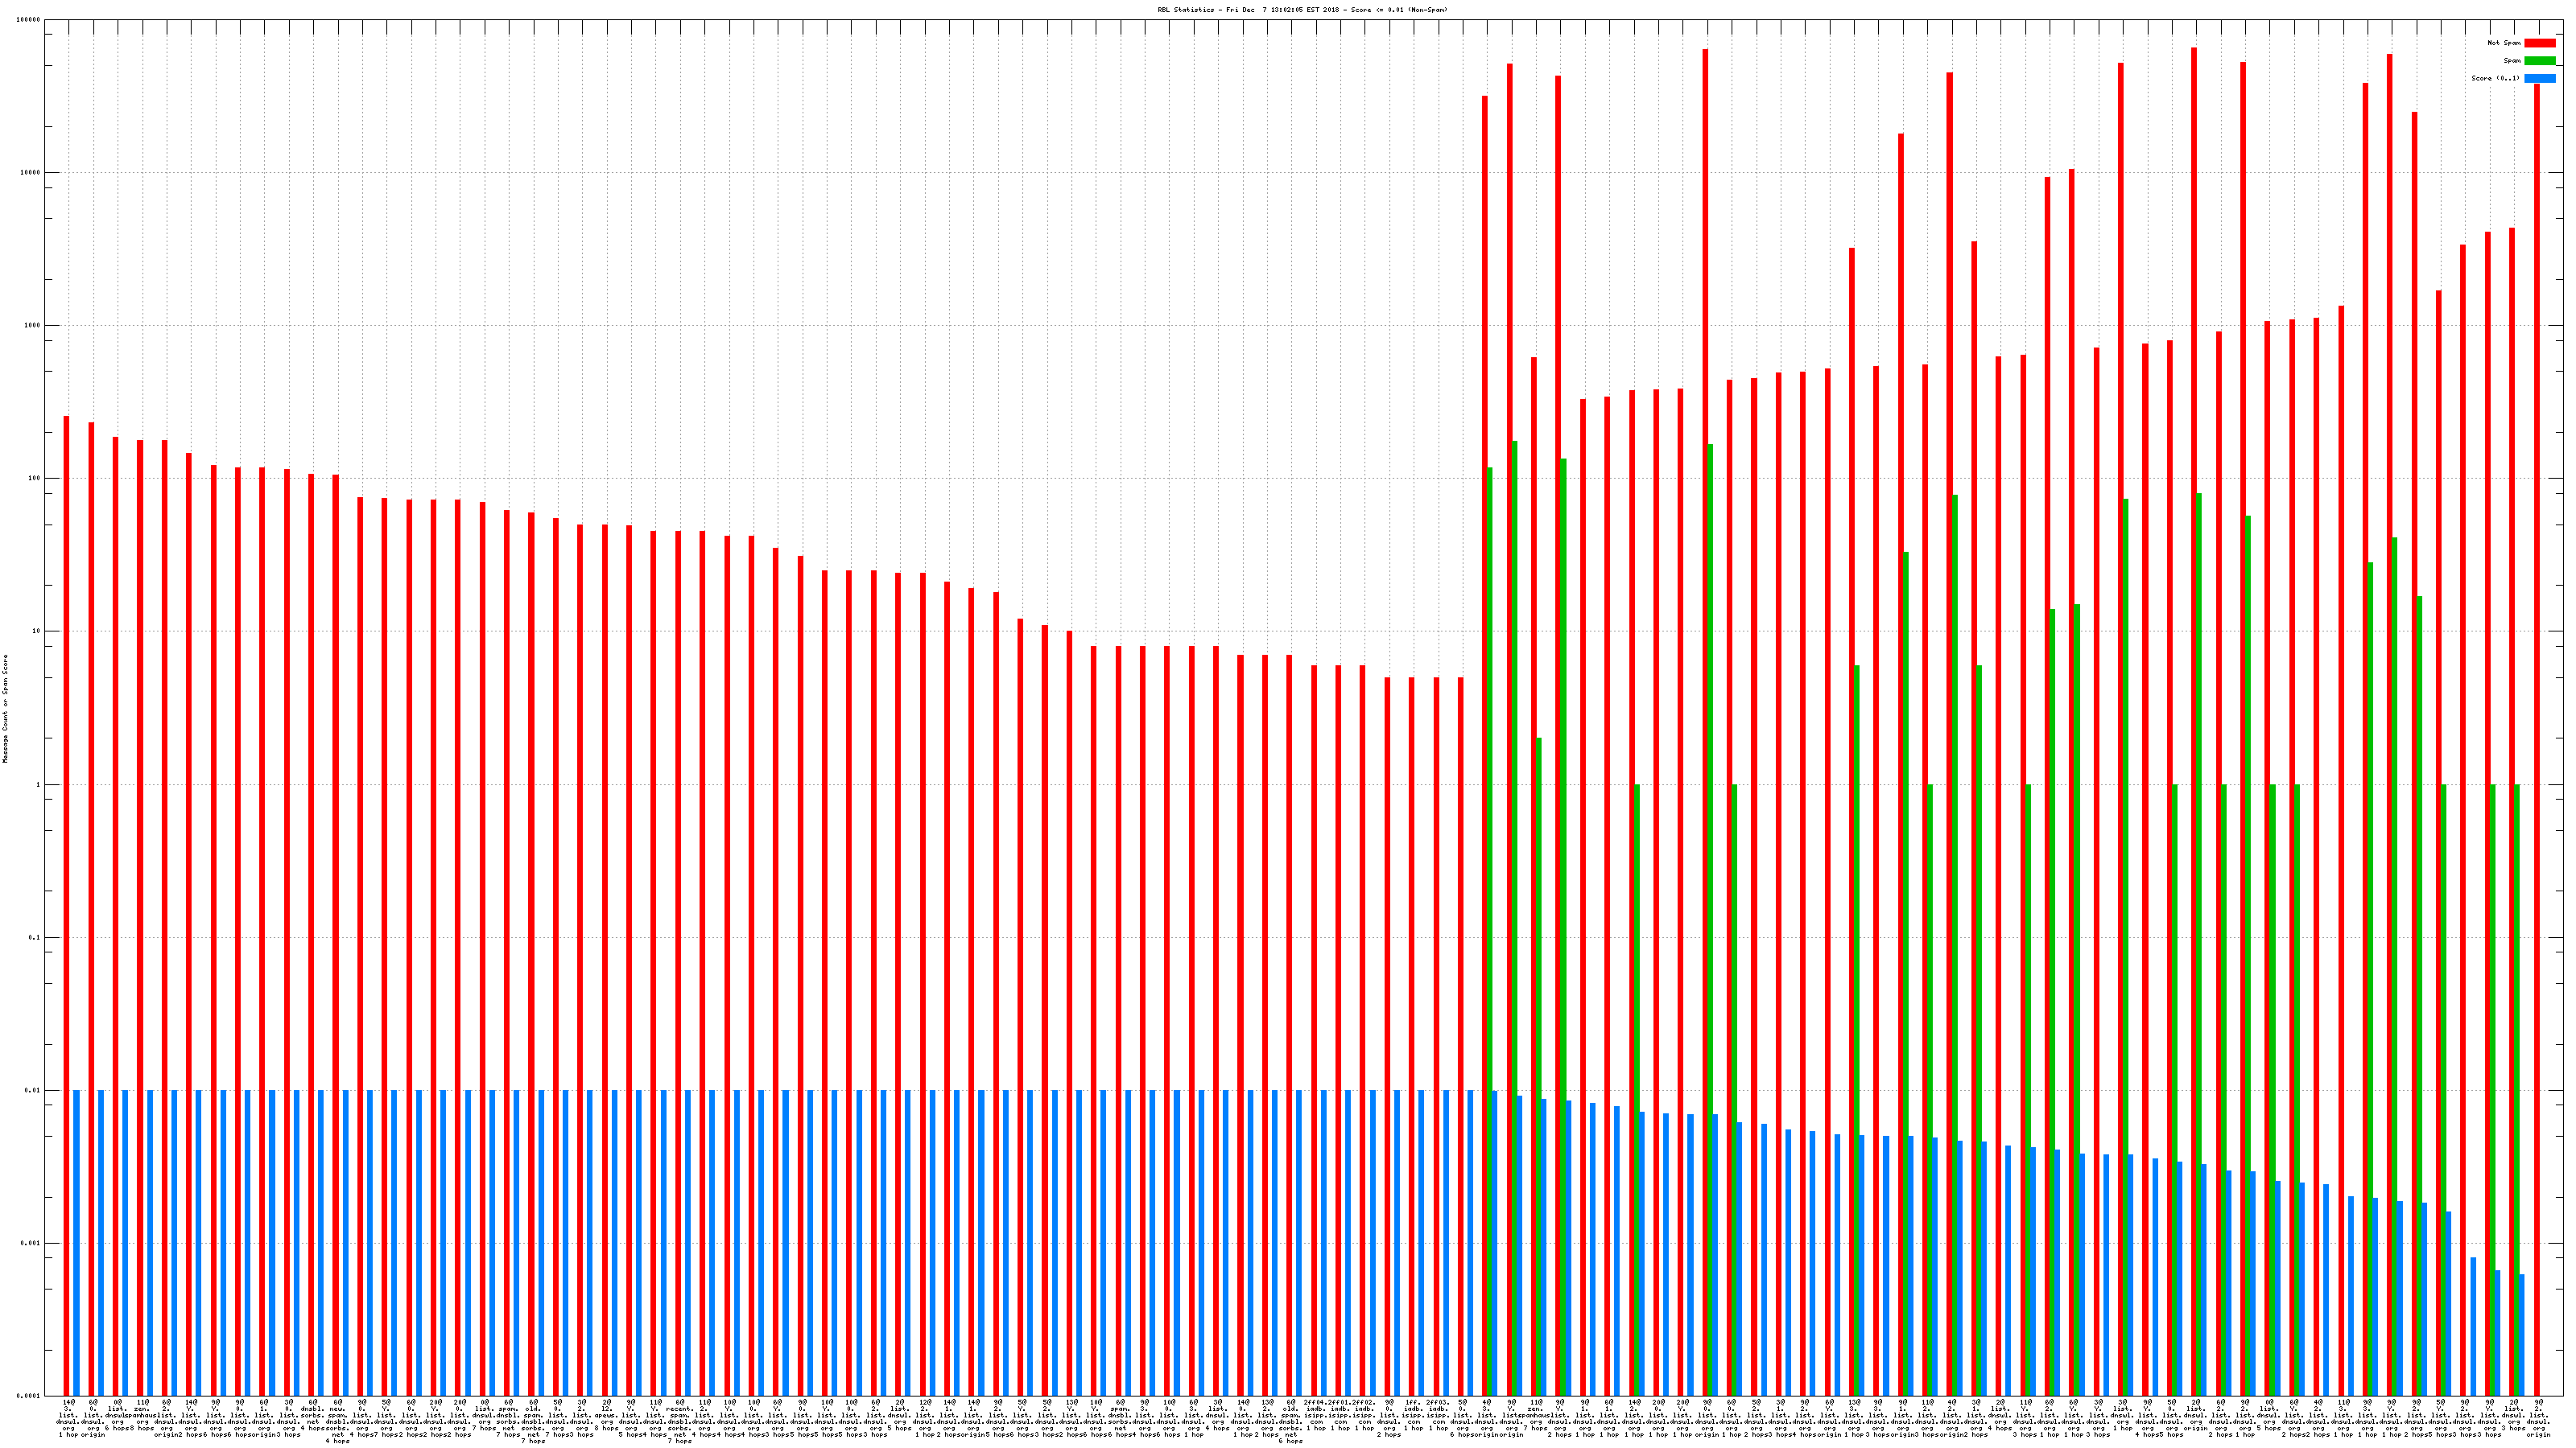Click the 2@ 12.apews.org 8 hops label

tap(607, 1414)
